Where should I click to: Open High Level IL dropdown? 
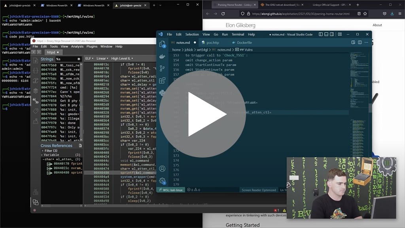tap(122, 59)
